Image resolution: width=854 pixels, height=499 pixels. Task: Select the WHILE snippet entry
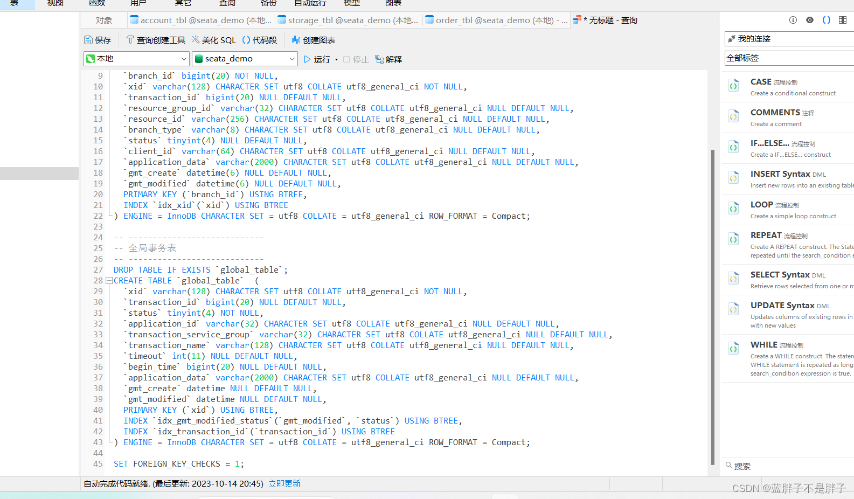pos(788,358)
